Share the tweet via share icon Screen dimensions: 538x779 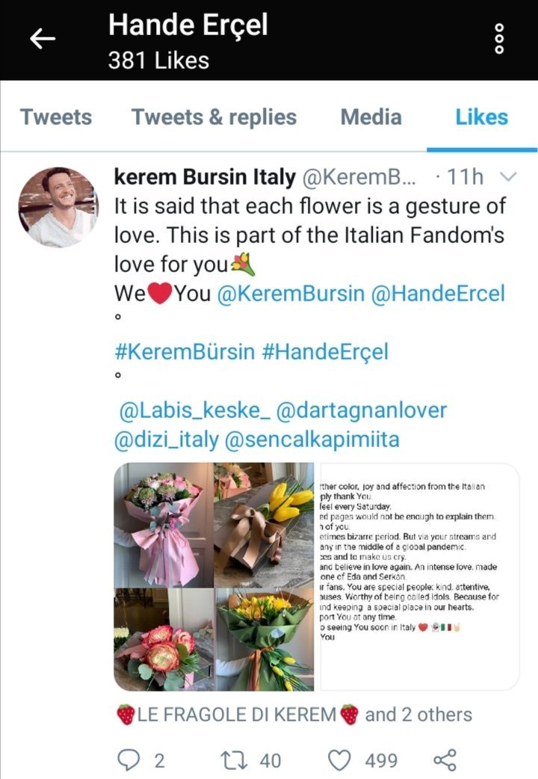[x=445, y=760]
